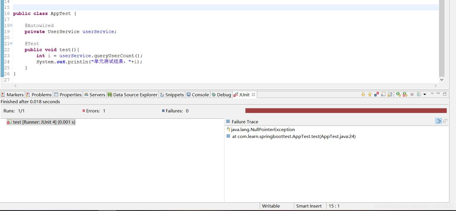Expand test run history dropdown arrow
The height and width of the screenshot is (211, 456).
point(425,94)
